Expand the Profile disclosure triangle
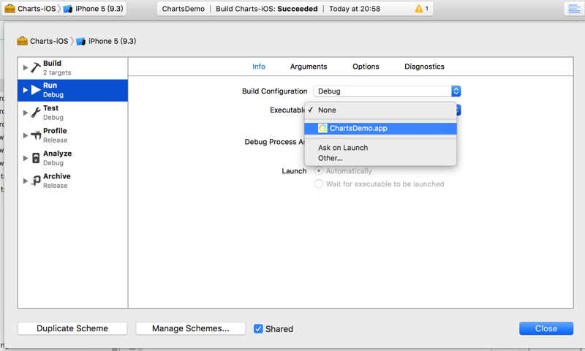This screenshot has width=585, height=351. 26,135
